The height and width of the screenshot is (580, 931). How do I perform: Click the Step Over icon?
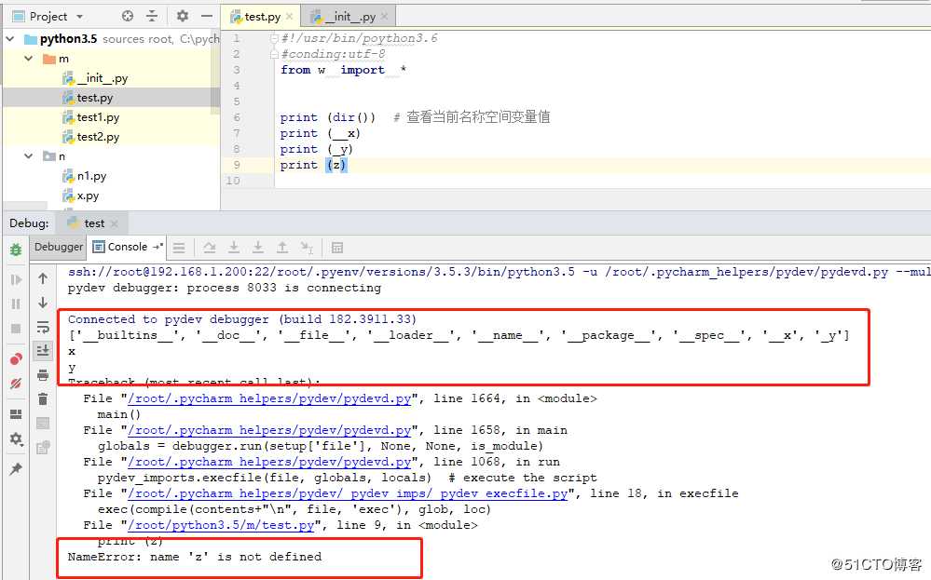[210, 248]
